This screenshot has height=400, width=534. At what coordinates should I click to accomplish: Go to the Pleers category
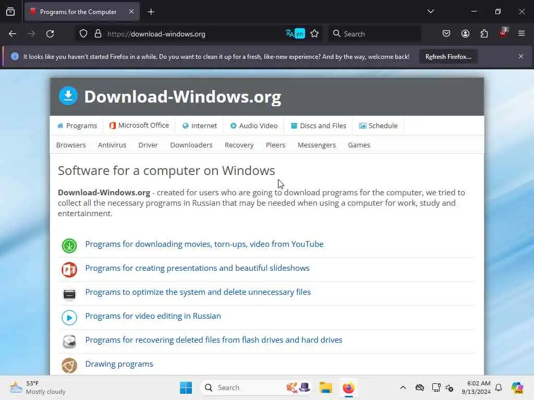pyautogui.click(x=275, y=145)
